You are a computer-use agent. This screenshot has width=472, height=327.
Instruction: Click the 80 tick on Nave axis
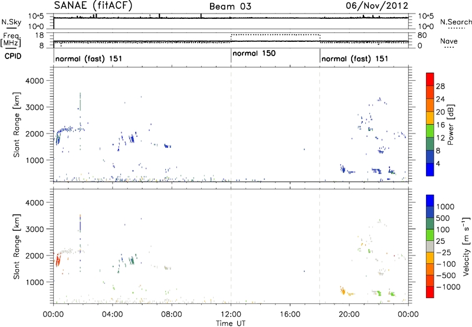(x=422, y=35)
